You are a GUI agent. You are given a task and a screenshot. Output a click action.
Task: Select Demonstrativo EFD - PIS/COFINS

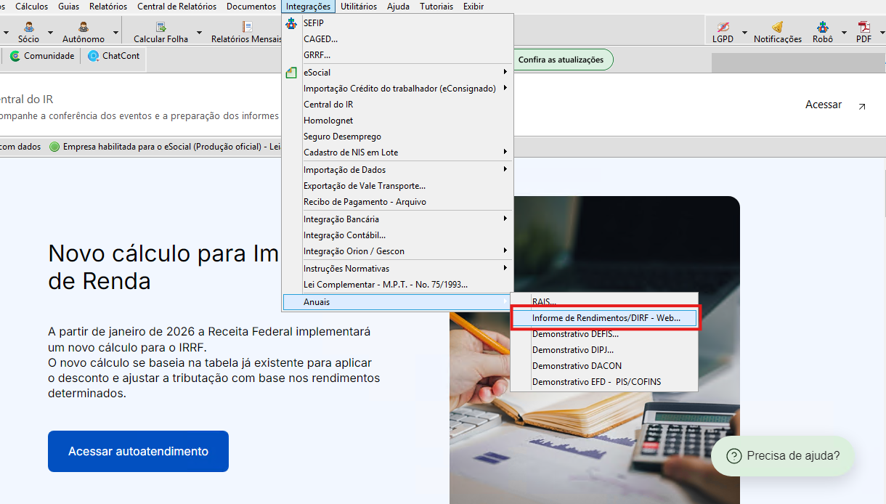pos(604,382)
